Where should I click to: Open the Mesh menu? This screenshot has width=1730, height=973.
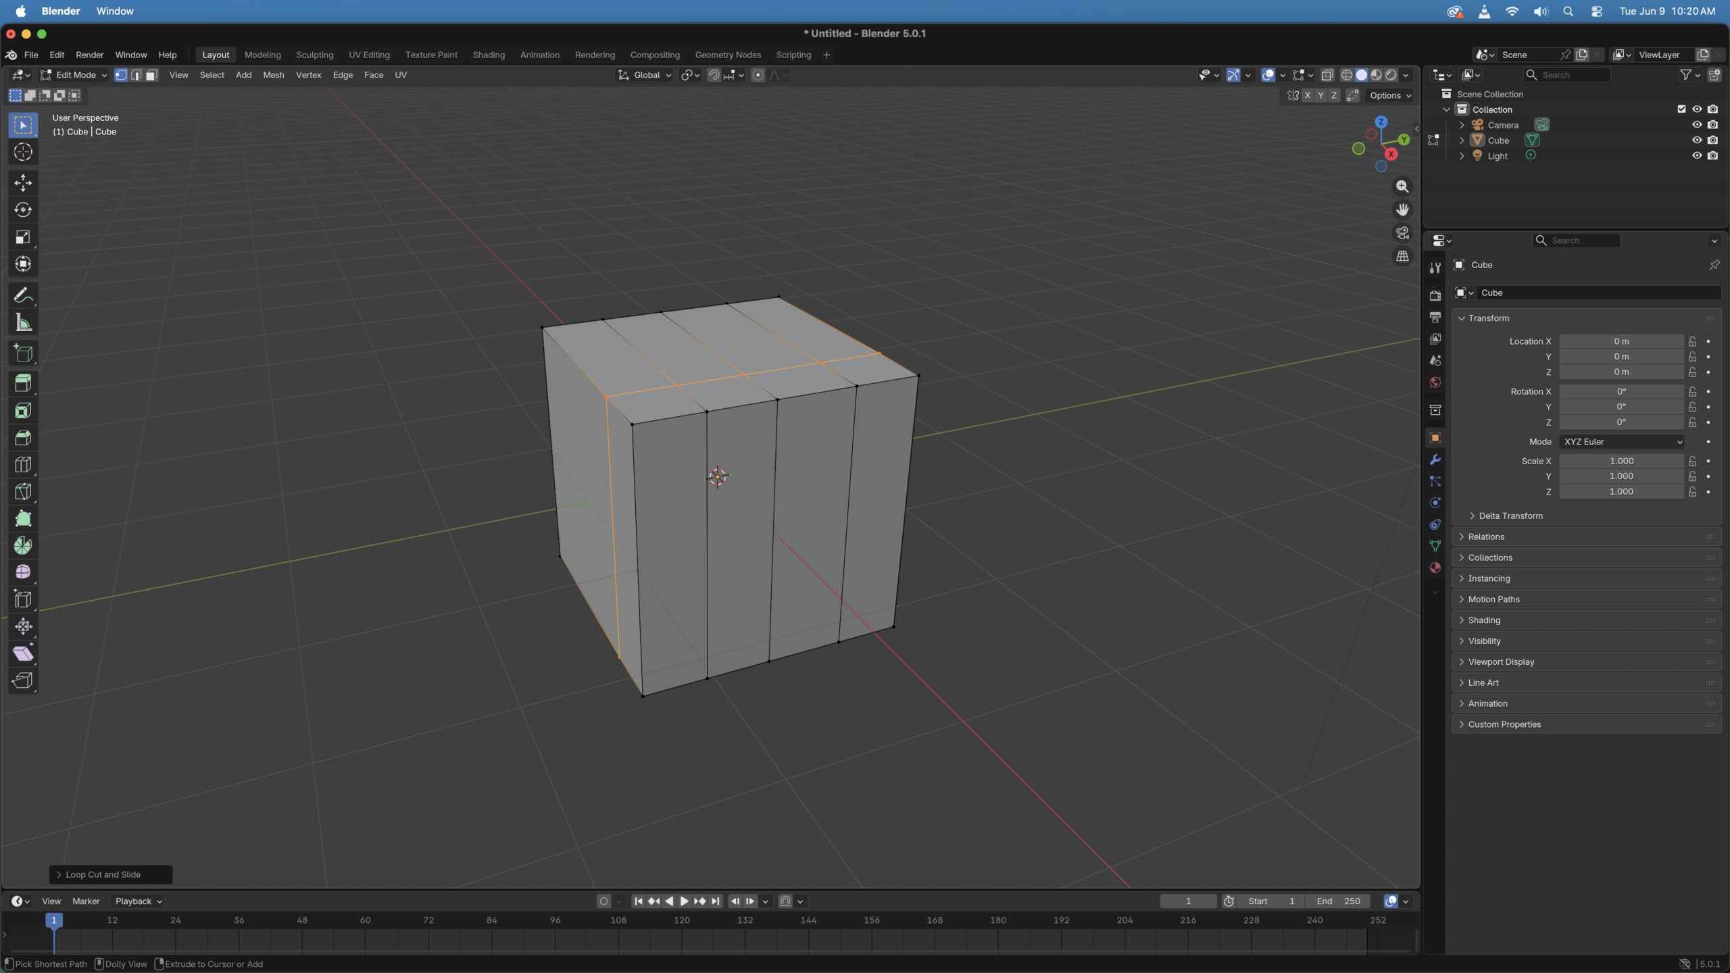pyautogui.click(x=274, y=75)
